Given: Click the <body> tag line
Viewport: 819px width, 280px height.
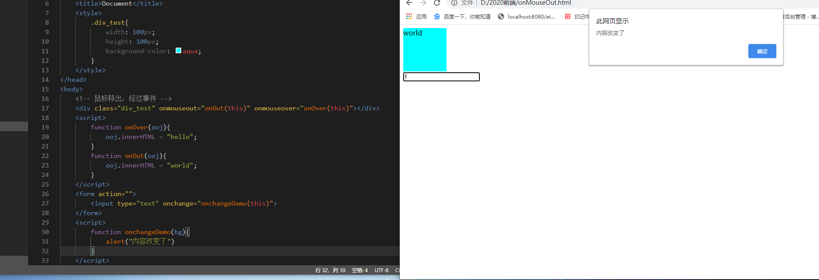Looking at the screenshot, I should tap(71, 89).
